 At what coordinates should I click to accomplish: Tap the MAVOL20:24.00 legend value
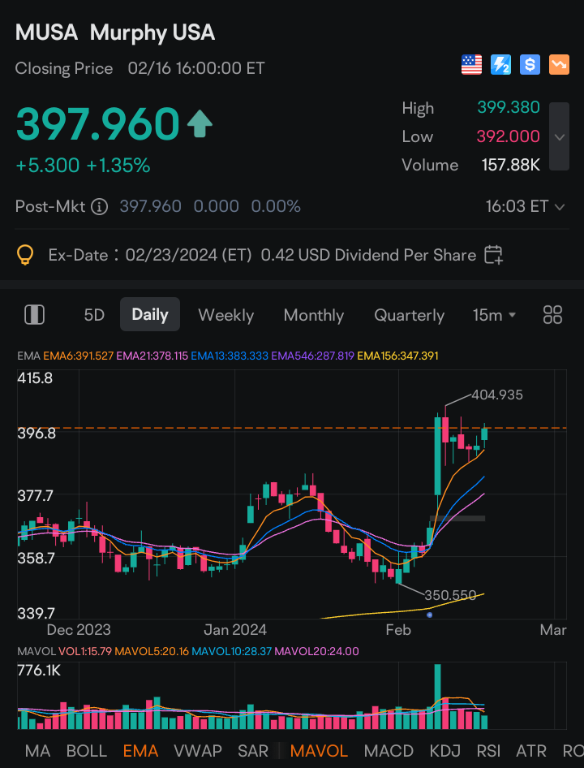tap(316, 651)
